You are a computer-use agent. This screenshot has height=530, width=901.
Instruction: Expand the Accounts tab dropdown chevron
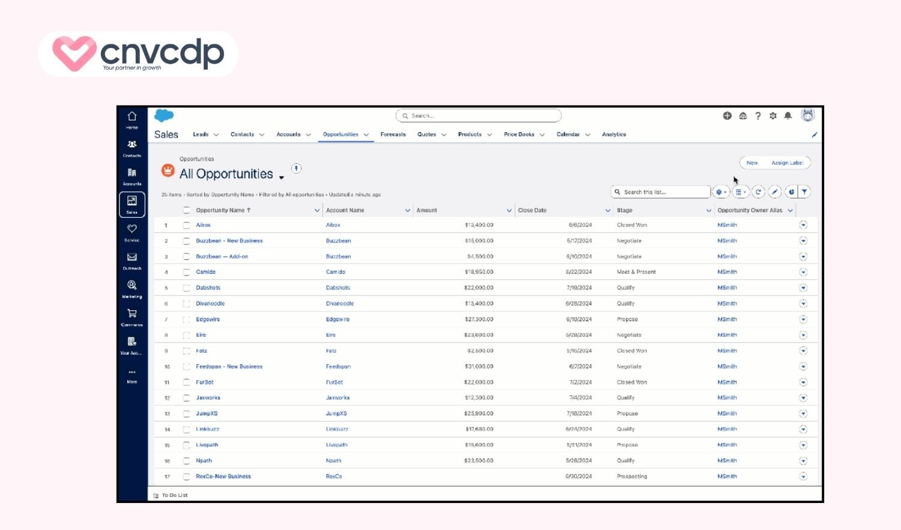[x=308, y=134]
